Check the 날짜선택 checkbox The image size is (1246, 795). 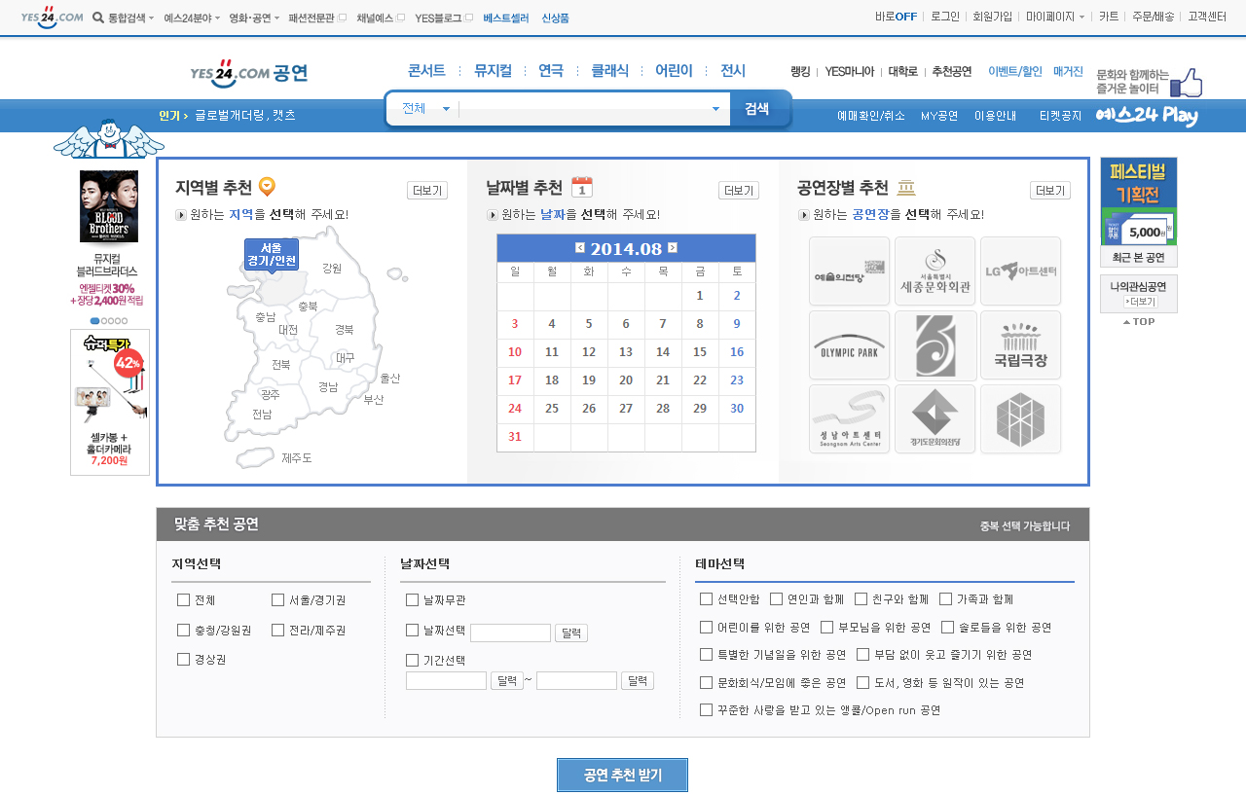coord(412,630)
